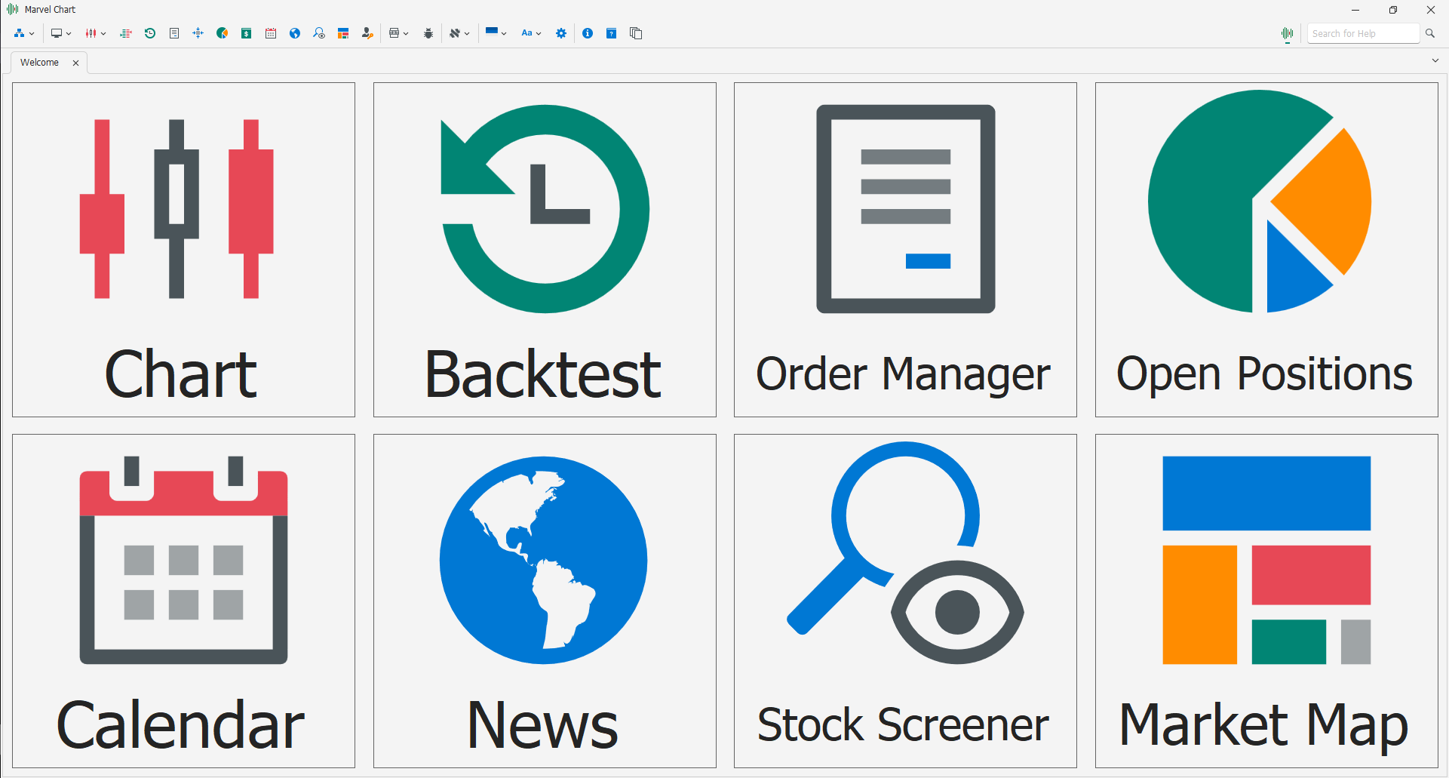Open the Backtest tile
1449x778 pixels.
pyautogui.click(x=545, y=250)
